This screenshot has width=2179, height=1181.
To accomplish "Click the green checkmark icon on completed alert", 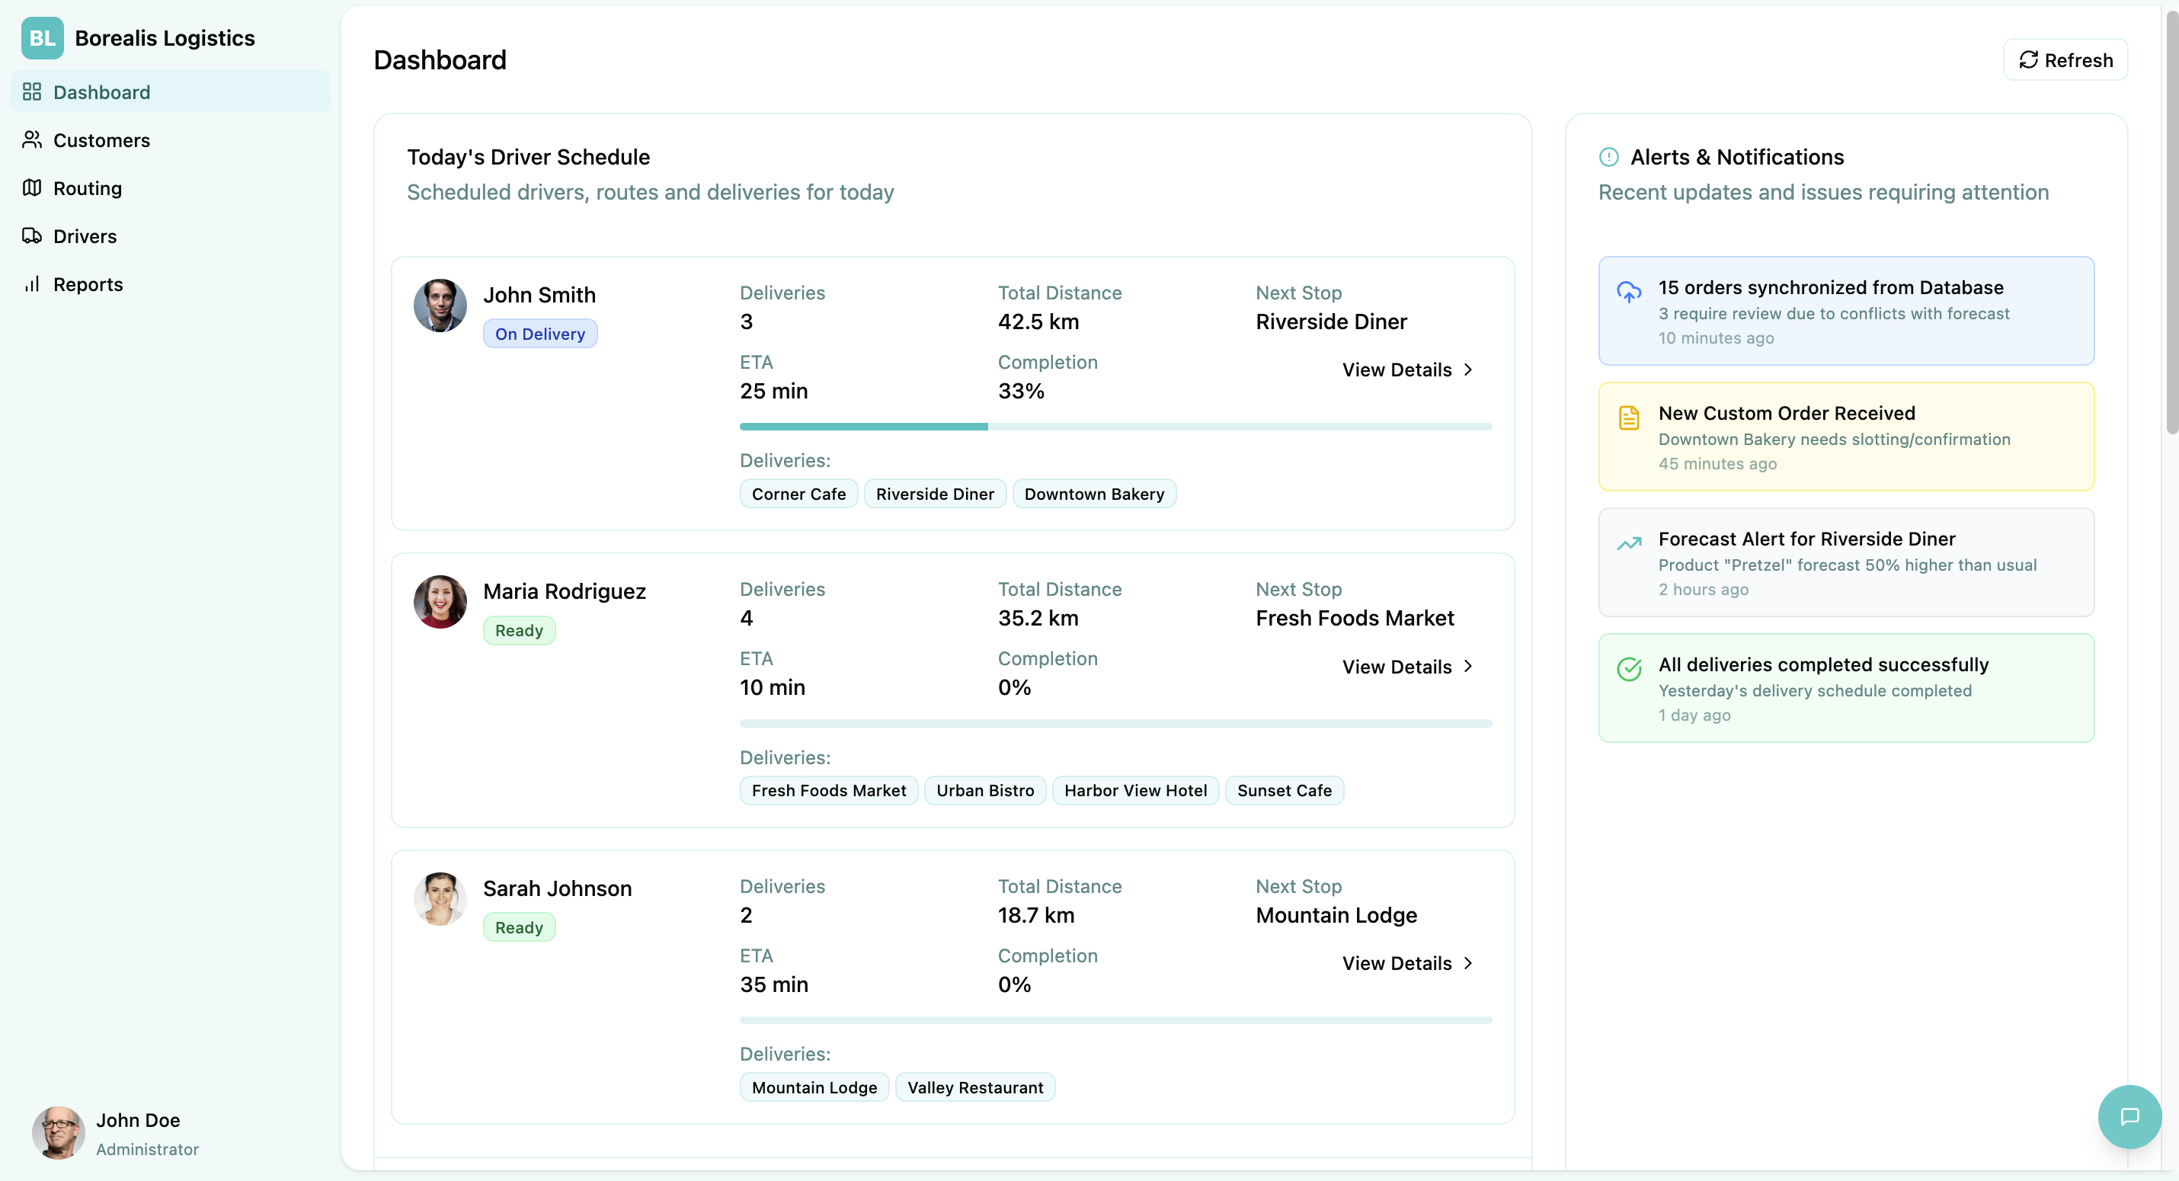I will pos(1628,668).
